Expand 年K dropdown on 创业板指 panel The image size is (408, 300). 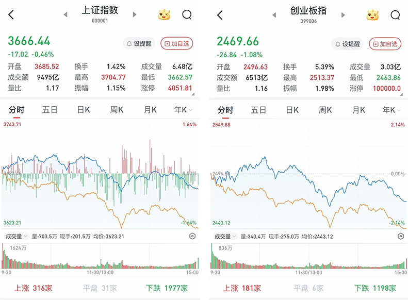(x=391, y=110)
